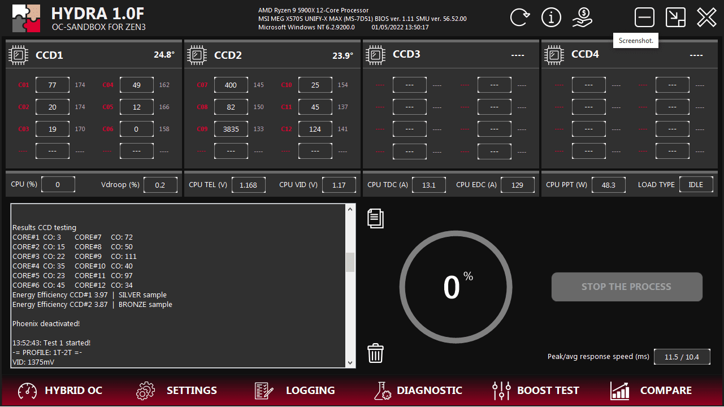The image size is (724, 407).
Task: Click log line 'VID: 1375mV'
Action: (x=33, y=362)
